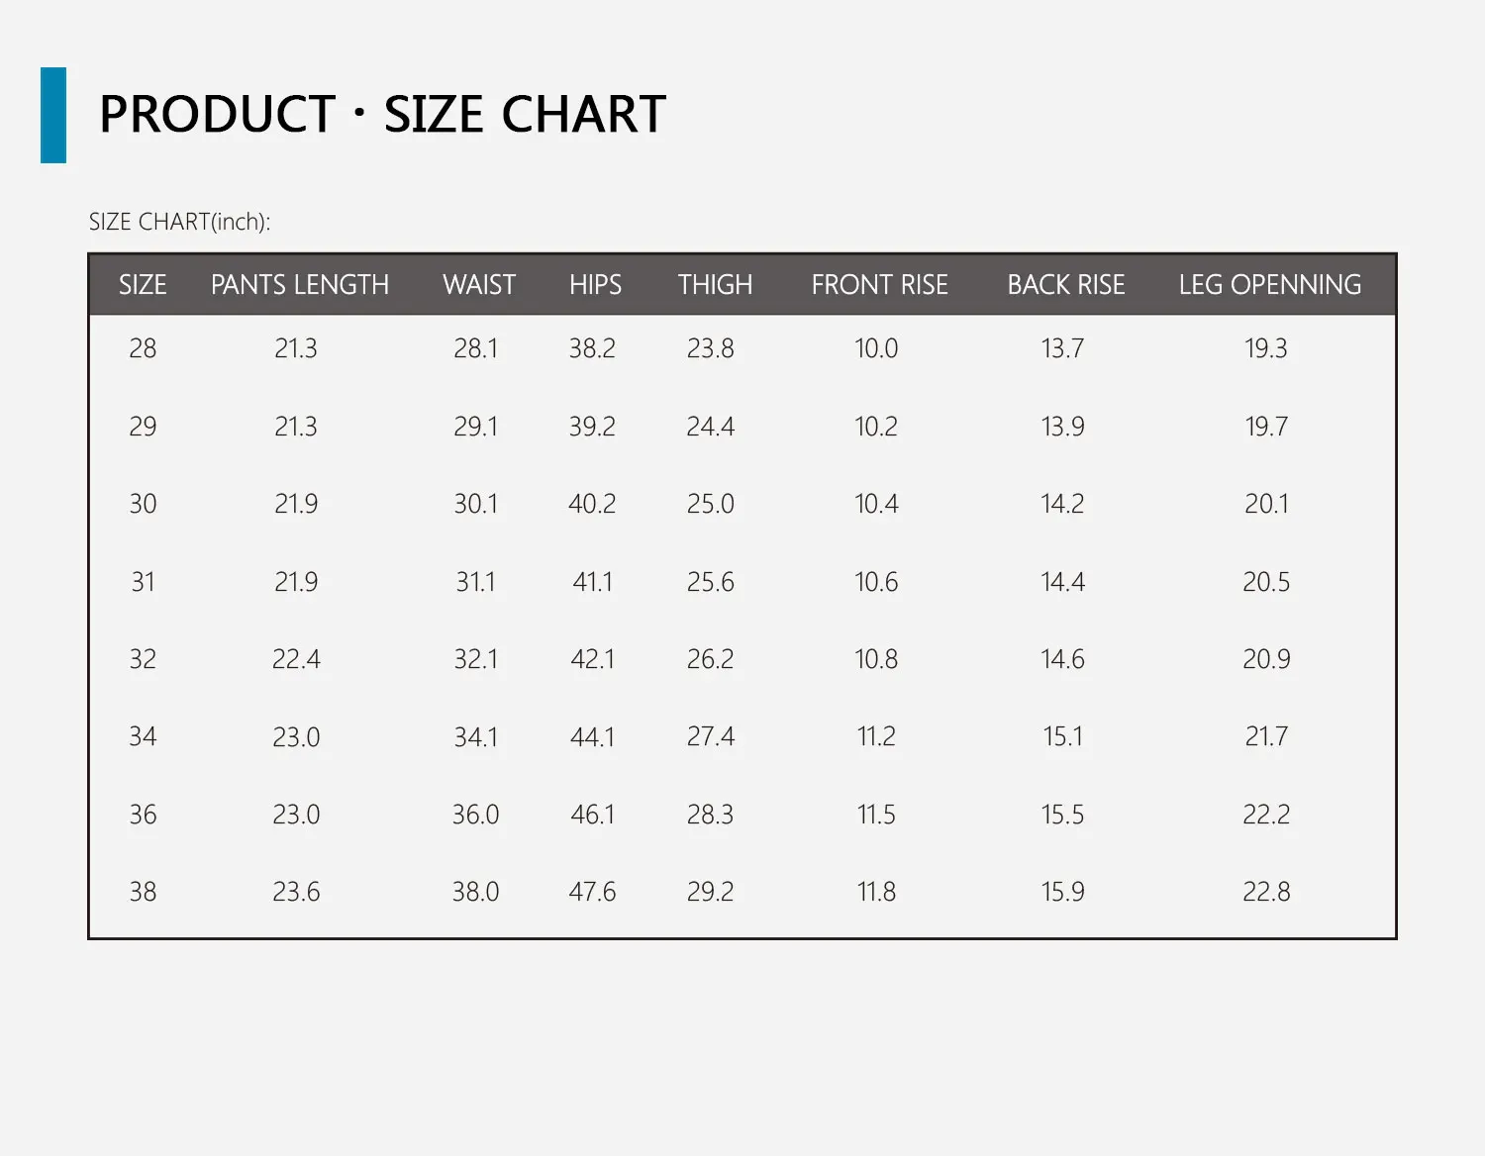Click size 38 in the last row
The width and height of the screenshot is (1485, 1156).
pos(143,892)
